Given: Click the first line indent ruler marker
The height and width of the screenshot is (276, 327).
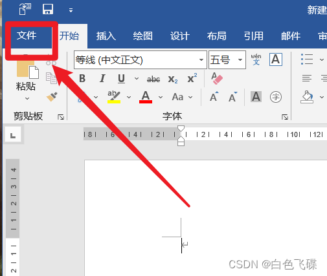Looking at the screenshot, I should [181, 129].
